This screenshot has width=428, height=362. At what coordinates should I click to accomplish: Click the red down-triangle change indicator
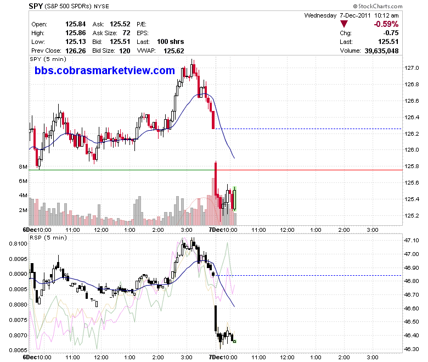(344, 24)
